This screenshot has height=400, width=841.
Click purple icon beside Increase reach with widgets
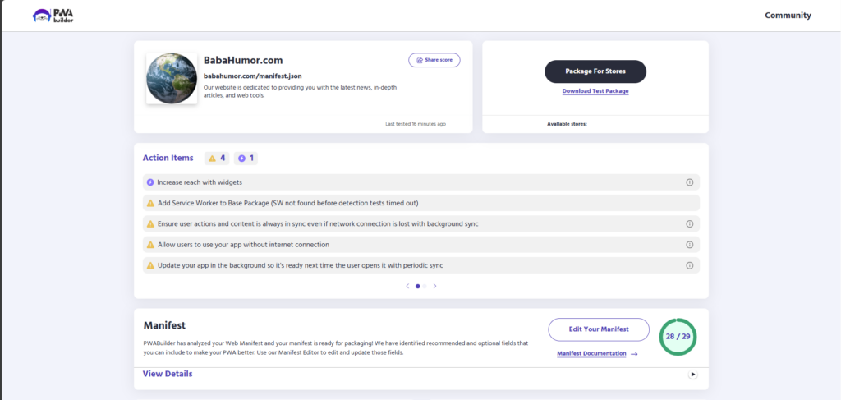point(151,182)
